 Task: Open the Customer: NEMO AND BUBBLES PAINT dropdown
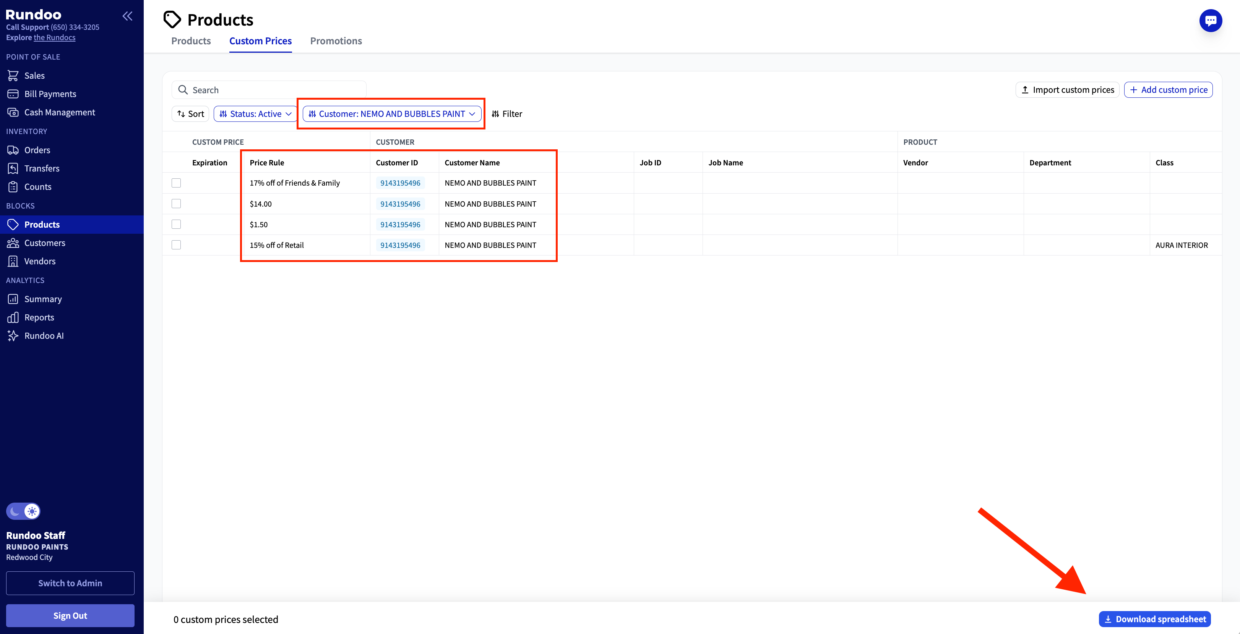(392, 114)
